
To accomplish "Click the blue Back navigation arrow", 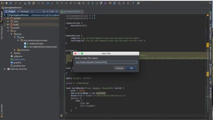I will pyautogui.click(x=48, y=3).
